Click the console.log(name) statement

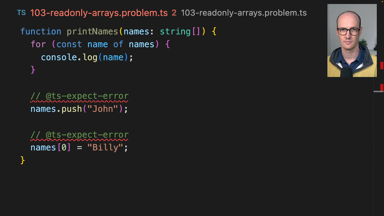point(87,57)
